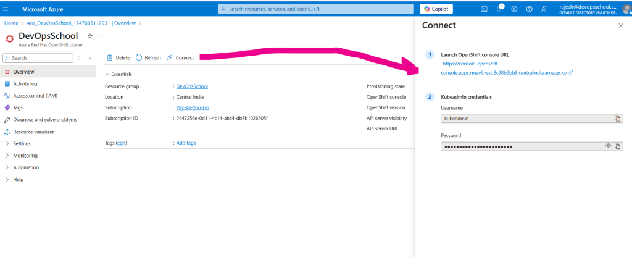Open the help question mark icon
This screenshot has width=632, height=257.
[529, 9]
